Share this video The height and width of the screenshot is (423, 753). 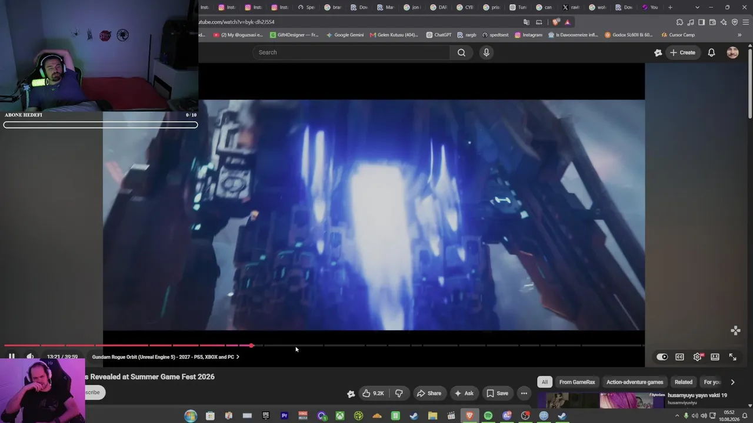pos(428,393)
